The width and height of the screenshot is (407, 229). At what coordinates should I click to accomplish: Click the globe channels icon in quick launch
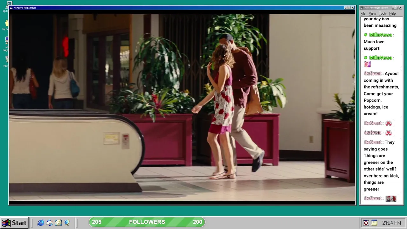click(67, 223)
